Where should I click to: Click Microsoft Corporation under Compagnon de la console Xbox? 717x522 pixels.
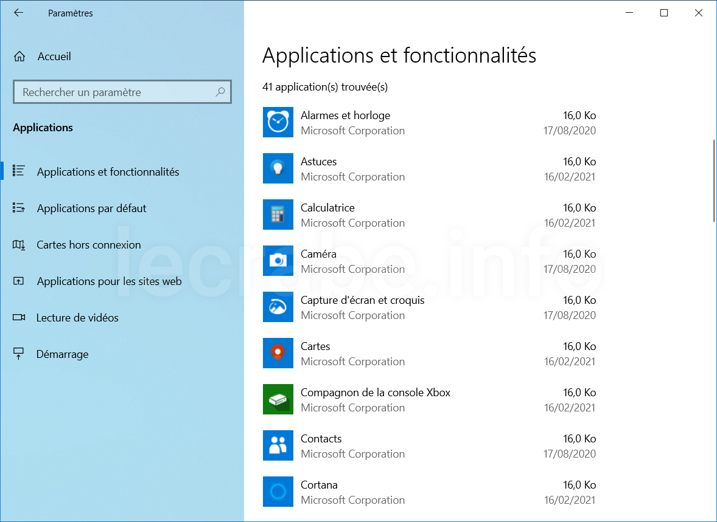click(x=352, y=408)
